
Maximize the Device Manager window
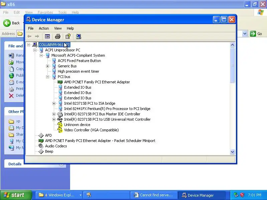[224, 20]
